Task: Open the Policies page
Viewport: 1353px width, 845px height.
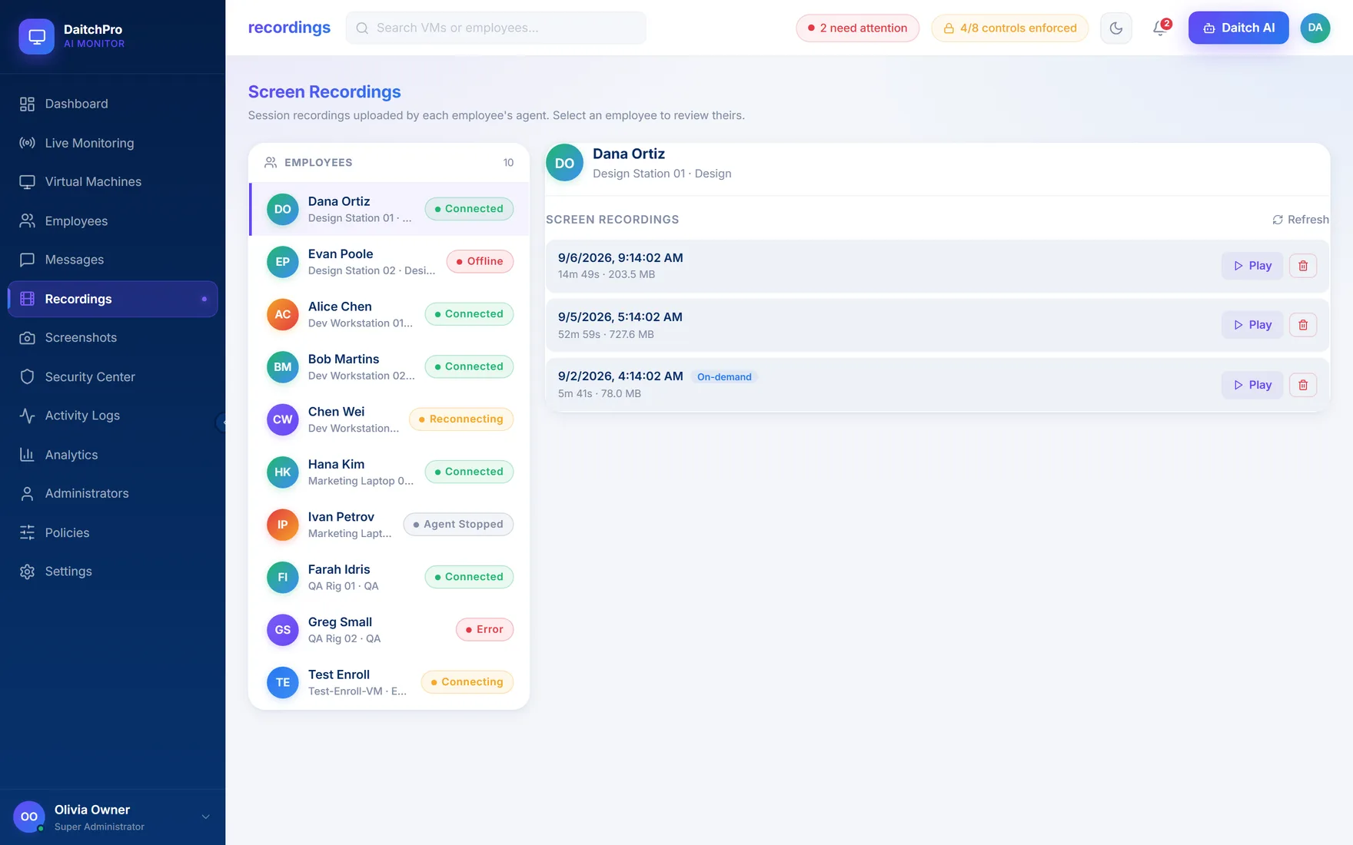Action: (x=112, y=532)
